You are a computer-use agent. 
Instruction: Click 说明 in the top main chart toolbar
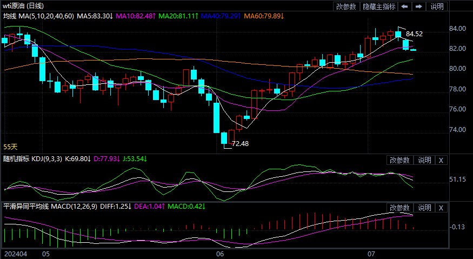(436, 6)
